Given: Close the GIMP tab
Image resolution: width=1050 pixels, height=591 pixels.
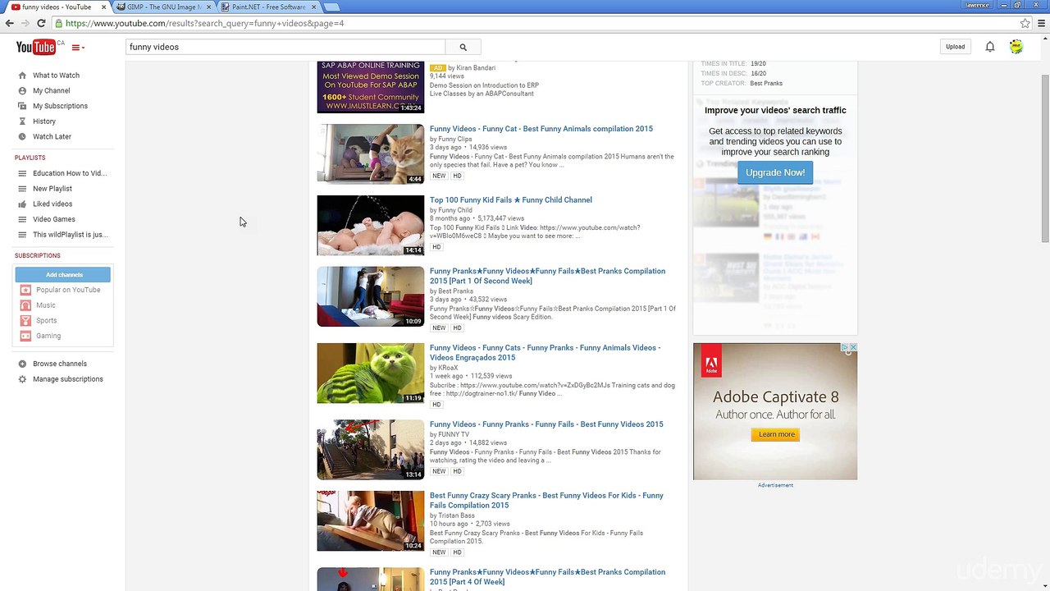Looking at the screenshot, I should coord(209,7).
